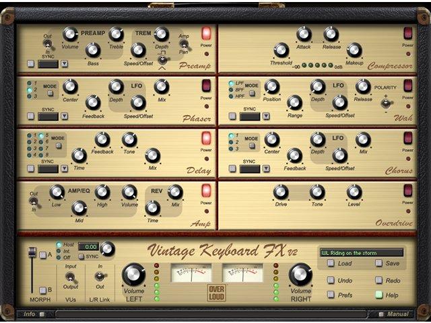
Task: Open the Phaser SYNC dropdown arrow
Action: [x=65, y=116]
